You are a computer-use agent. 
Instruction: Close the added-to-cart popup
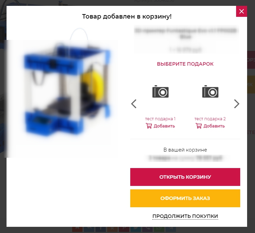pyautogui.click(x=242, y=11)
